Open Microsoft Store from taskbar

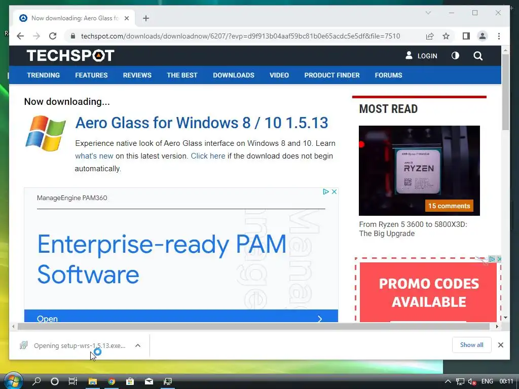tap(130, 381)
